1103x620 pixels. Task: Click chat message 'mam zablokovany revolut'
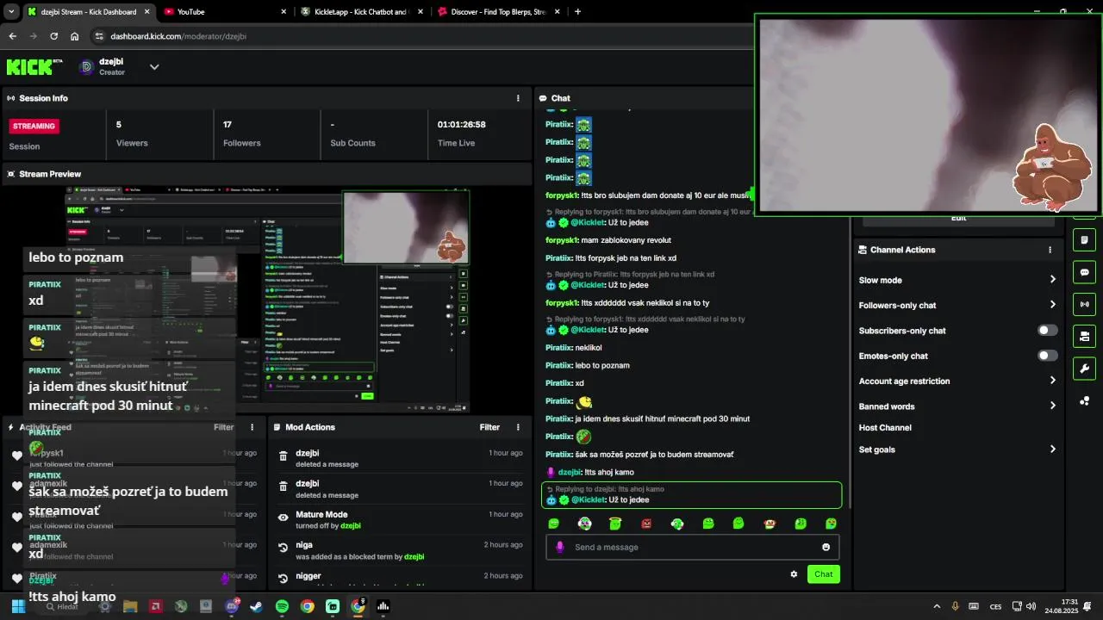point(608,240)
